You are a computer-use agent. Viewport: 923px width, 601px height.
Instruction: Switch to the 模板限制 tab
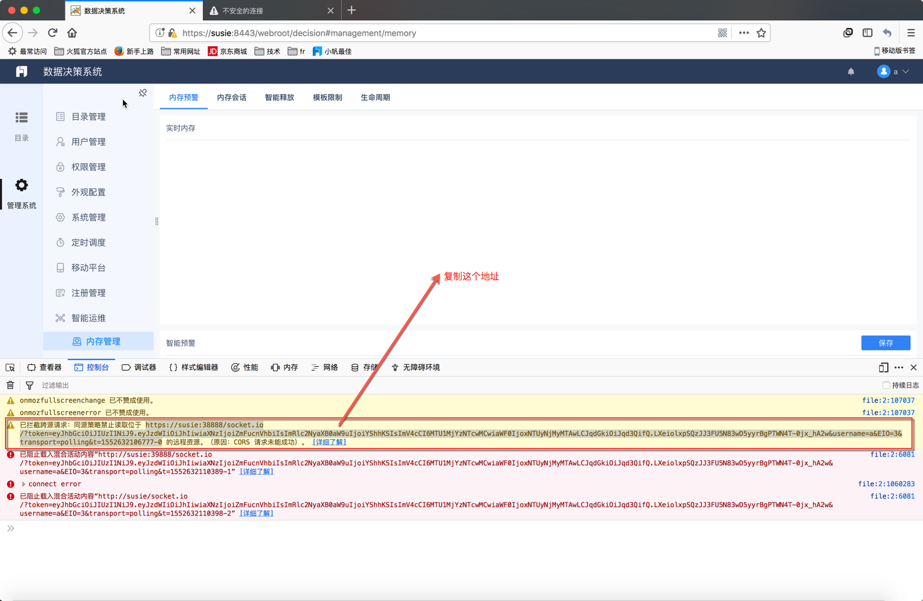(x=328, y=97)
